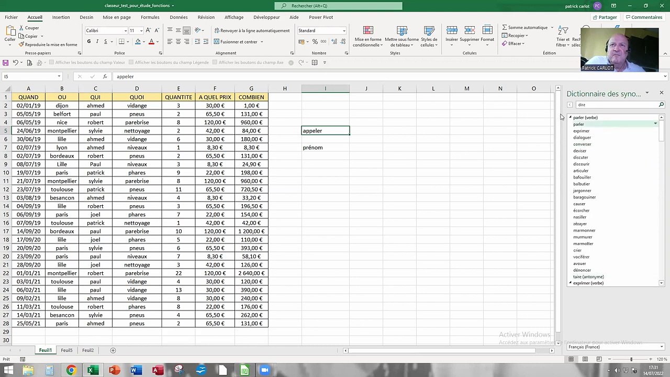Screen dimensions: 670x377
Task: Toggle bold G formatting
Action: (x=89, y=41)
